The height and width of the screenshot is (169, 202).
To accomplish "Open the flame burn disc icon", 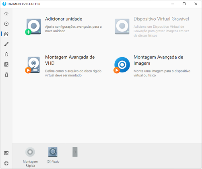I will click(x=6, y=54).
